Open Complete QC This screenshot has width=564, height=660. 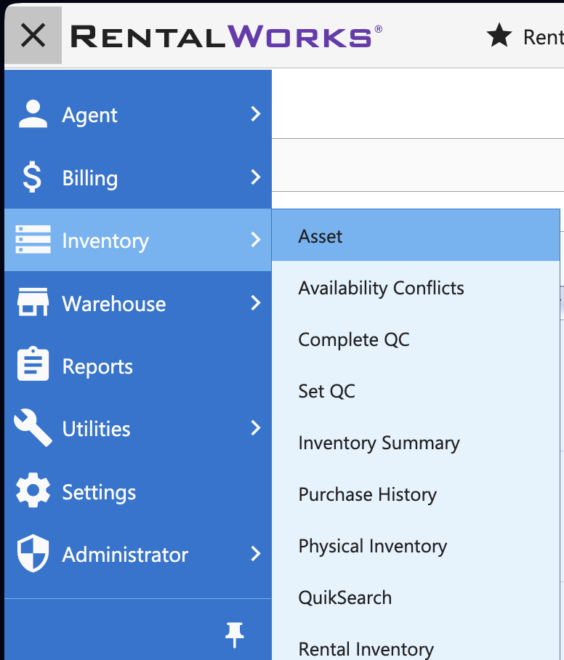pos(416,339)
